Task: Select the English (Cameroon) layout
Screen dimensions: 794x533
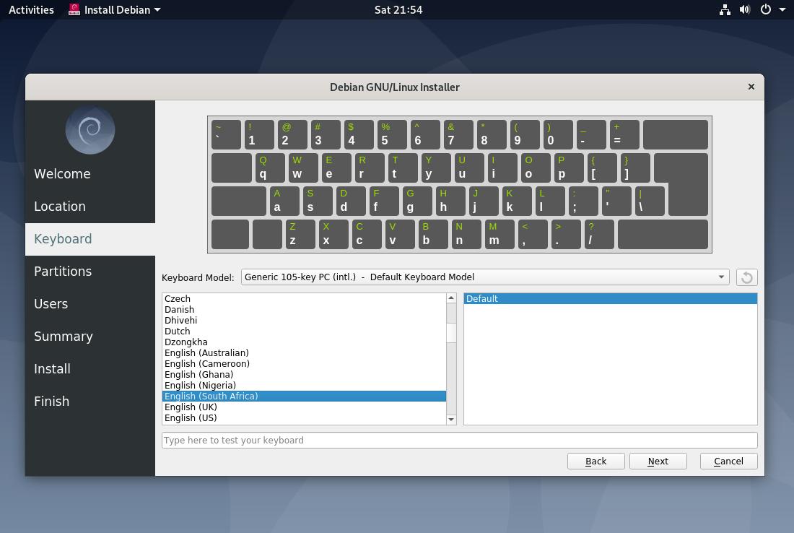Action: [304, 363]
